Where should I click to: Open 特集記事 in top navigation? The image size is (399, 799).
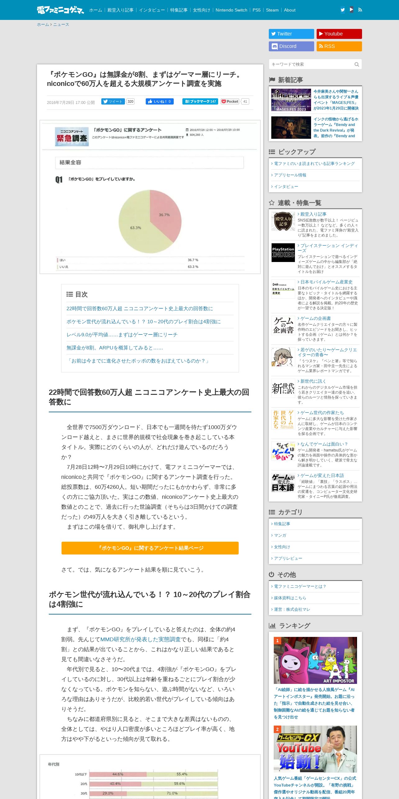coord(179,10)
